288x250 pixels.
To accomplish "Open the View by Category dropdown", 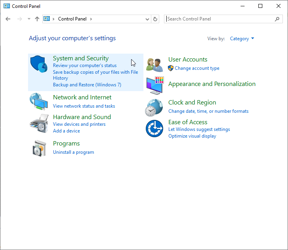I will pyautogui.click(x=242, y=39).
